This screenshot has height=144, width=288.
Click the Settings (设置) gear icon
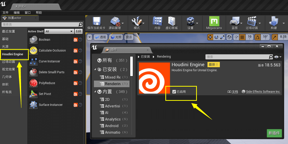coord(190,21)
